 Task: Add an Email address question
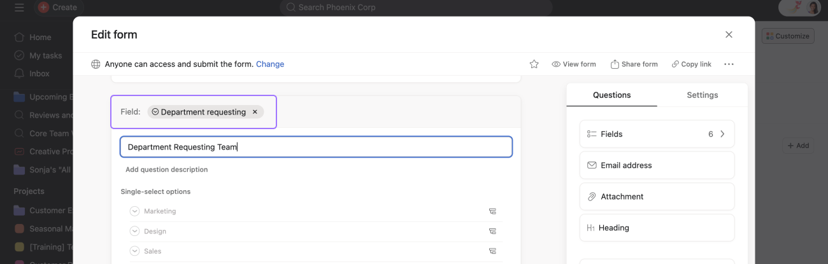click(657, 165)
